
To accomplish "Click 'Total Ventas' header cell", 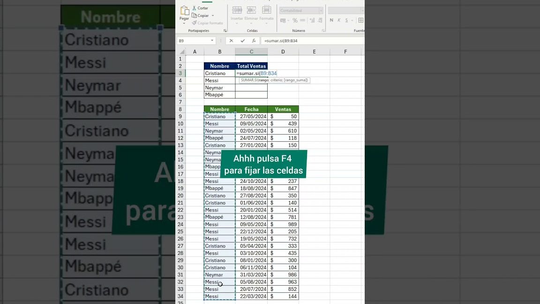I will point(251,66).
